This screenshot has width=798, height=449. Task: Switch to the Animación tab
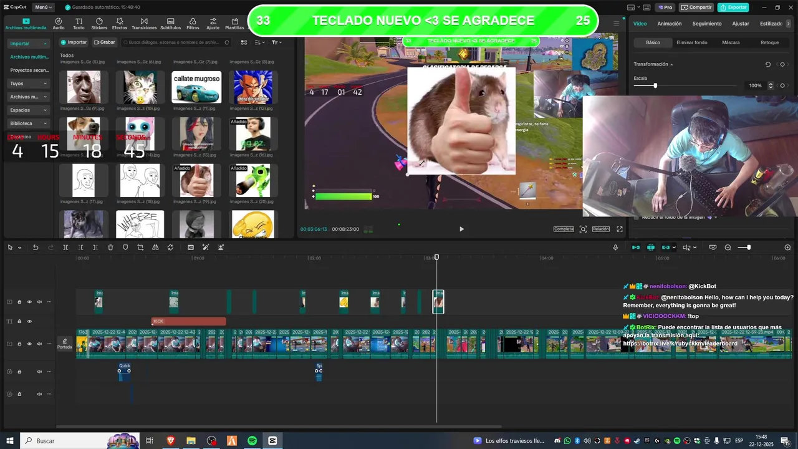[x=669, y=24]
